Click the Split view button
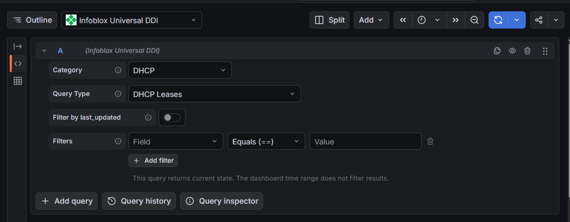The height and width of the screenshot is (222, 570). tap(329, 20)
